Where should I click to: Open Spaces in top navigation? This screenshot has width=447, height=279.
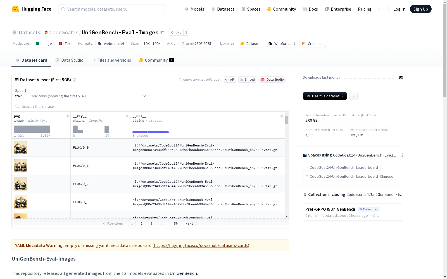coord(251,9)
